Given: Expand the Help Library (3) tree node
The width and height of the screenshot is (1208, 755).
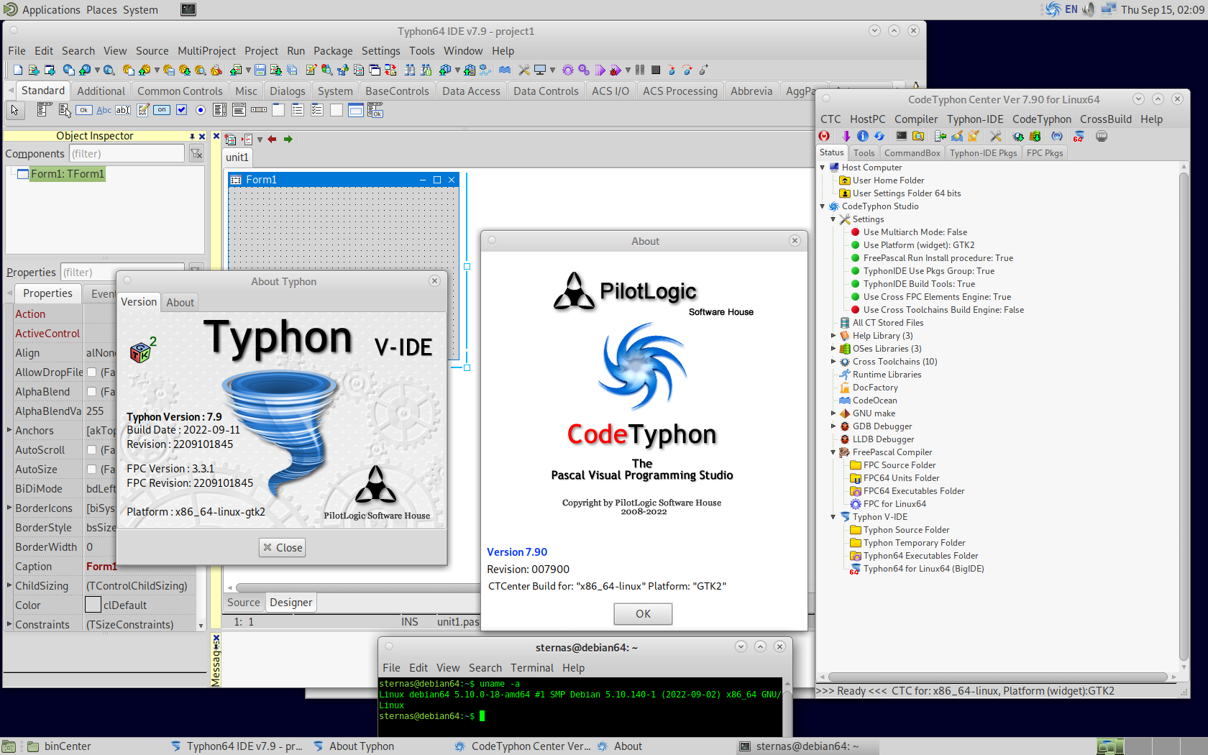Looking at the screenshot, I should pyautogui.click(x=833, y=336).
